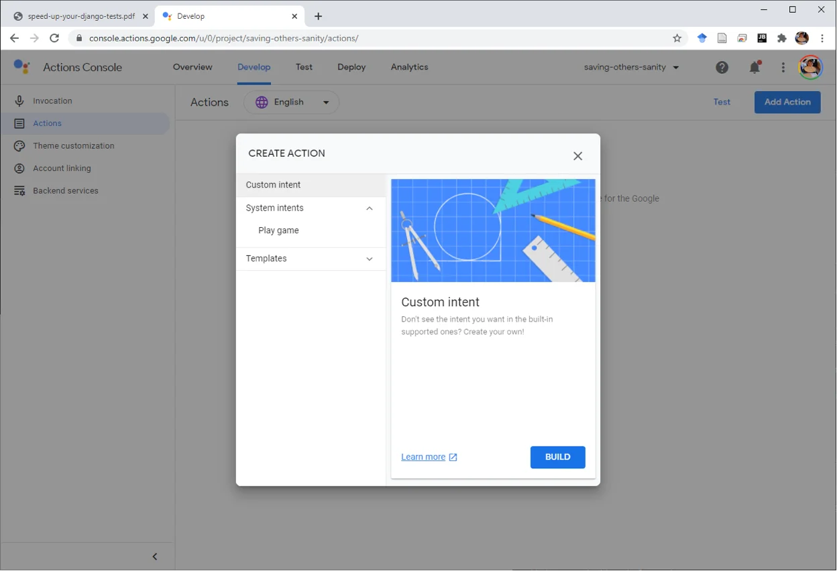Click the Theme customization palette icon
Screen dimensions: 837x571
click(x=19, y=146)
